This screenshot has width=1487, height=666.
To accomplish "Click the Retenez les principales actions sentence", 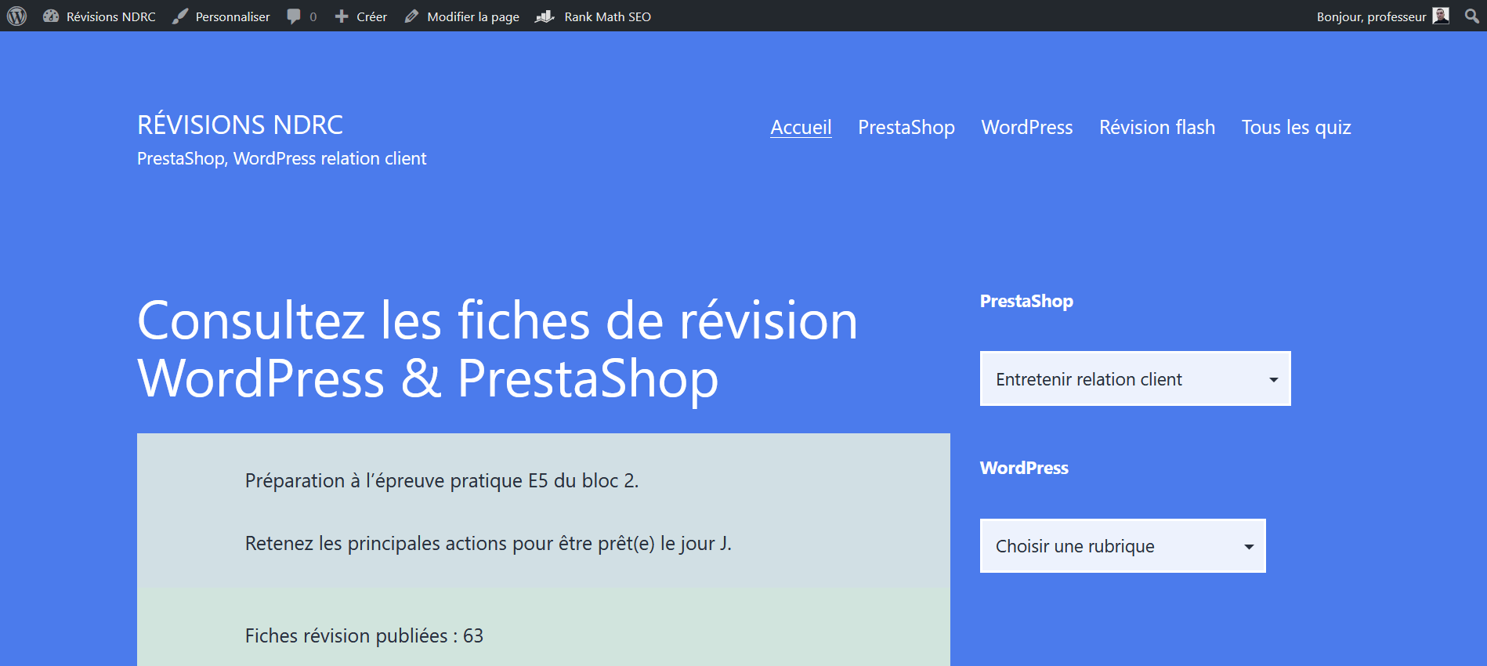I will [x=488, y=543].
